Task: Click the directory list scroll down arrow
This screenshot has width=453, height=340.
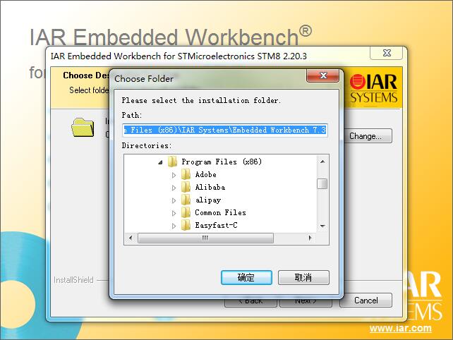Action: tap(322, 226)
